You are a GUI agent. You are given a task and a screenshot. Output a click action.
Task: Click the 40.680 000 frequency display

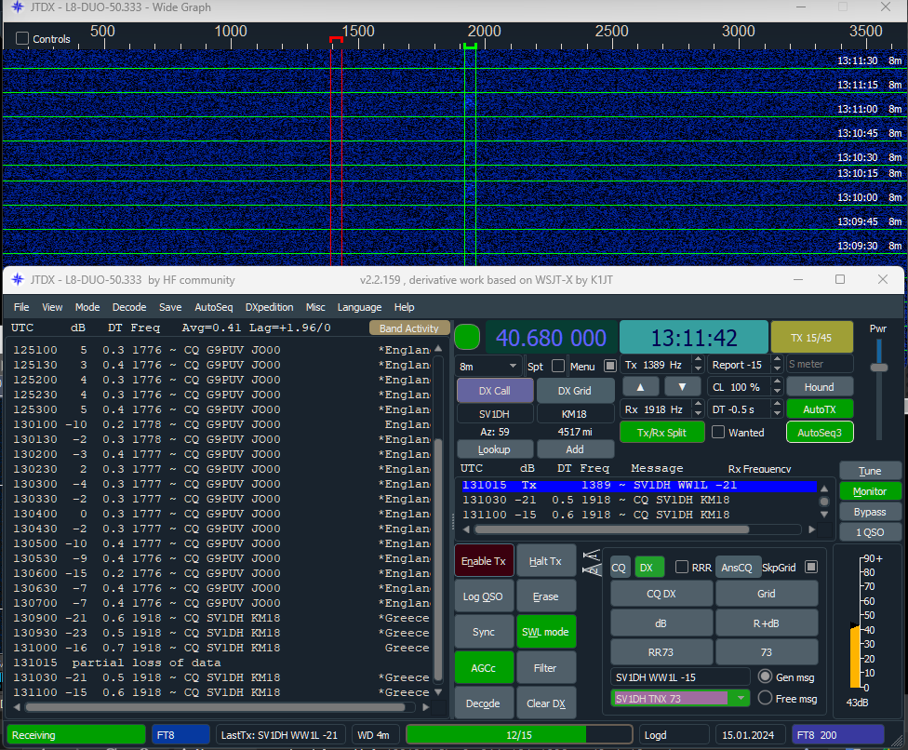point(551,337)
